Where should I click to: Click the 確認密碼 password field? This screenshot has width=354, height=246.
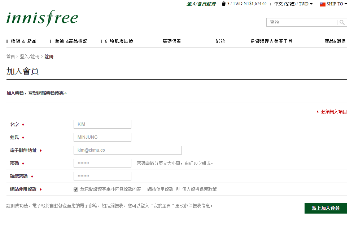click(102, 176)
